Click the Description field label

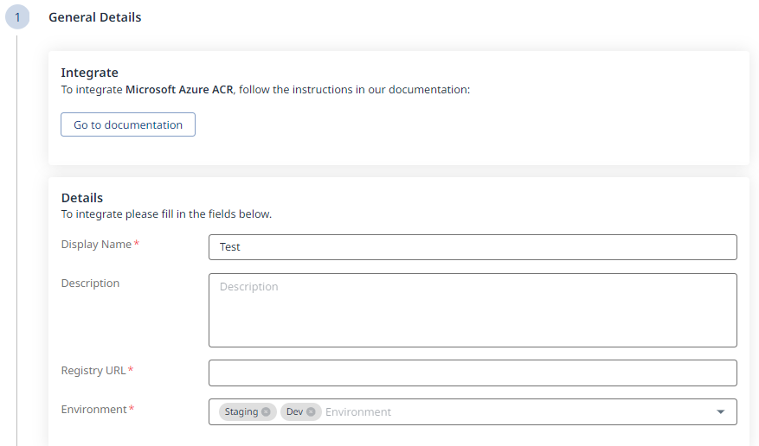[90, 284]
